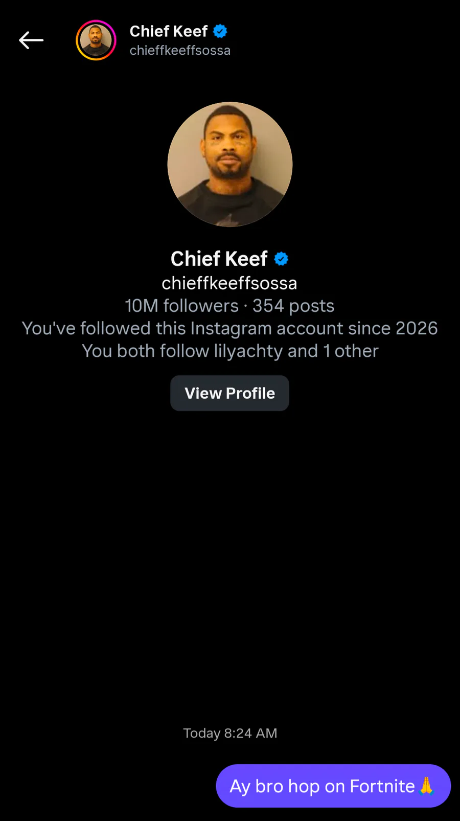Click the centered chieffkeeffsossa username

pyautogui.click(x=229, y=283)
